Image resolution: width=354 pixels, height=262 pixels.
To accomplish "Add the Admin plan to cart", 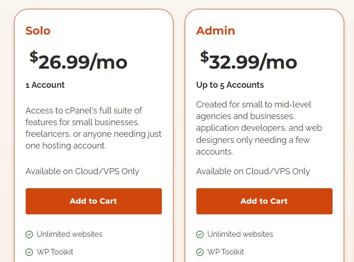I will pos(264,201).
